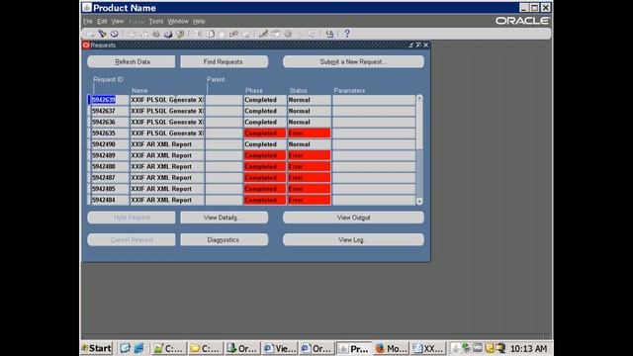Click the Cancel Request button
Image resolution: width=633 pixels, height=356 pixels.
[132, 239]
